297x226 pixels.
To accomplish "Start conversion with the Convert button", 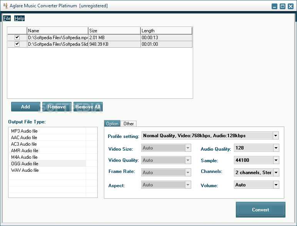I will tap(260, 209).
